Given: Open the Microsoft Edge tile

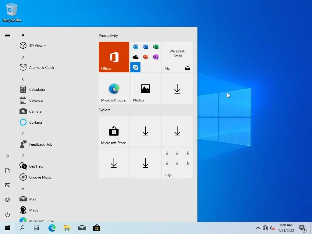Looking at the screenshot, I should coord(114,89).
